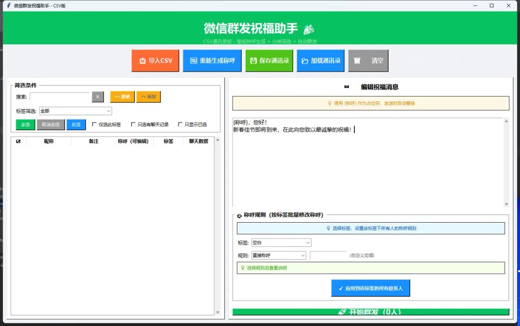Click the orange 撤销 undo button
Screen dimensions: 520x326
pyautogui.click(x=122, y=97)
